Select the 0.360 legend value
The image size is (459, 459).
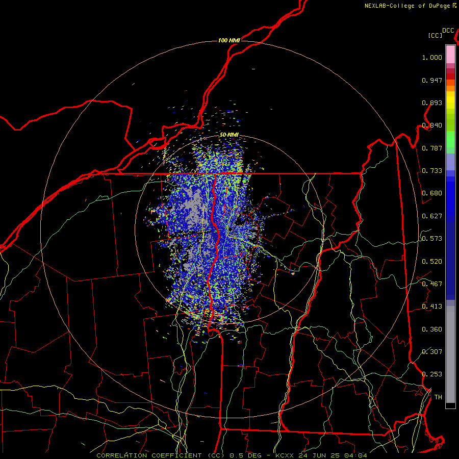(432, 329)
